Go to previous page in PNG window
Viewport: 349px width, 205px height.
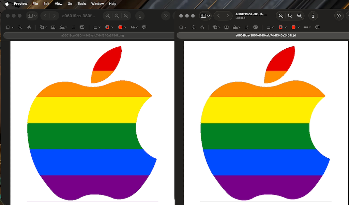[x=45, y=16]
